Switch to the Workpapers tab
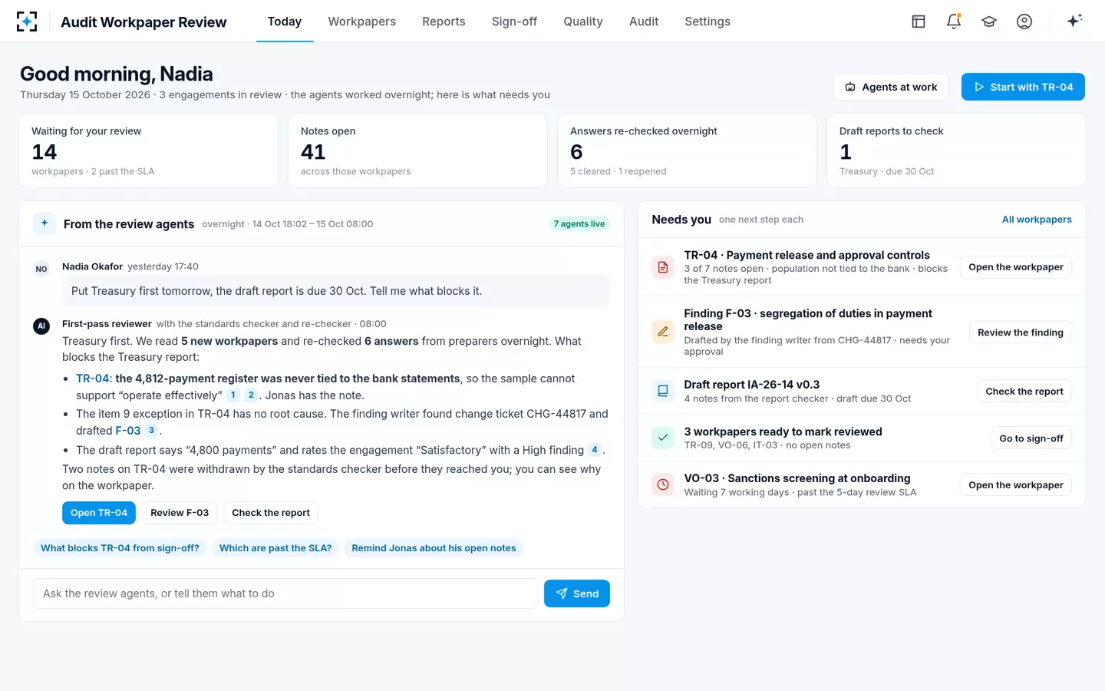1105x691 pixels. click(362, 21)
